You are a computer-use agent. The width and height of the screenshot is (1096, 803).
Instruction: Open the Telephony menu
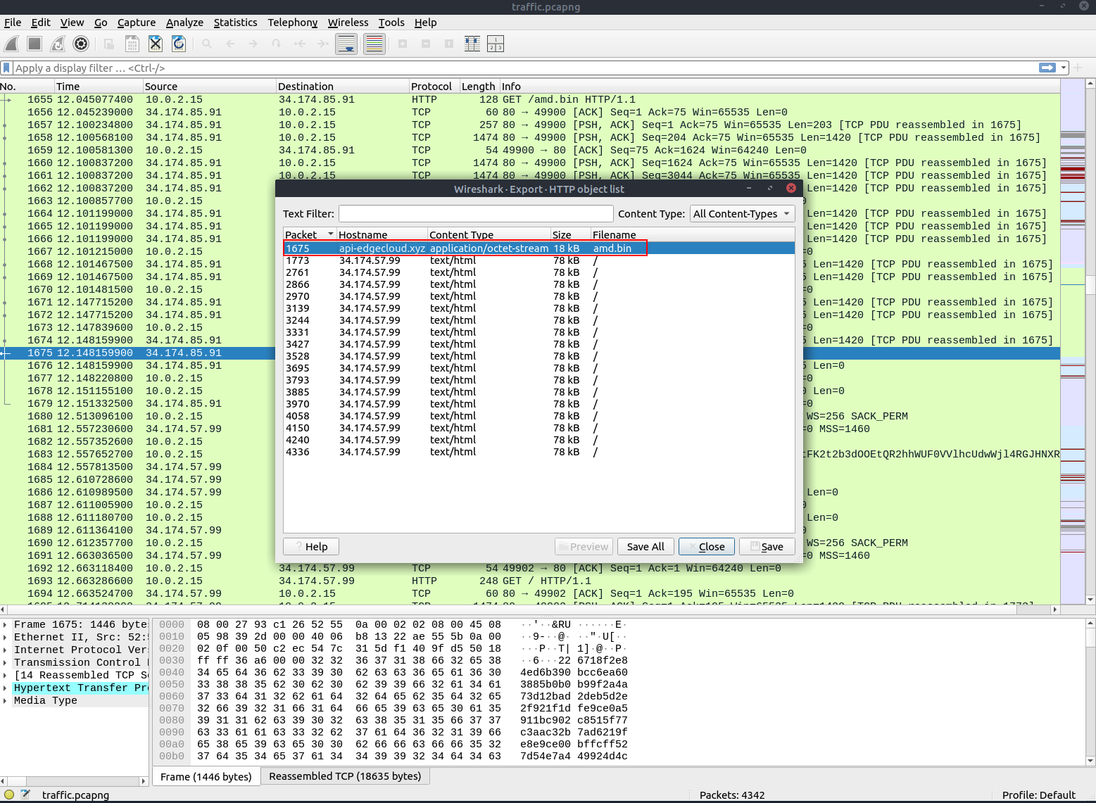point(292,23)
